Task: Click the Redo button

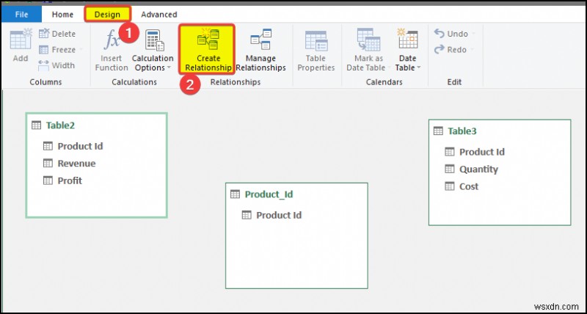Action: [451, 49]
